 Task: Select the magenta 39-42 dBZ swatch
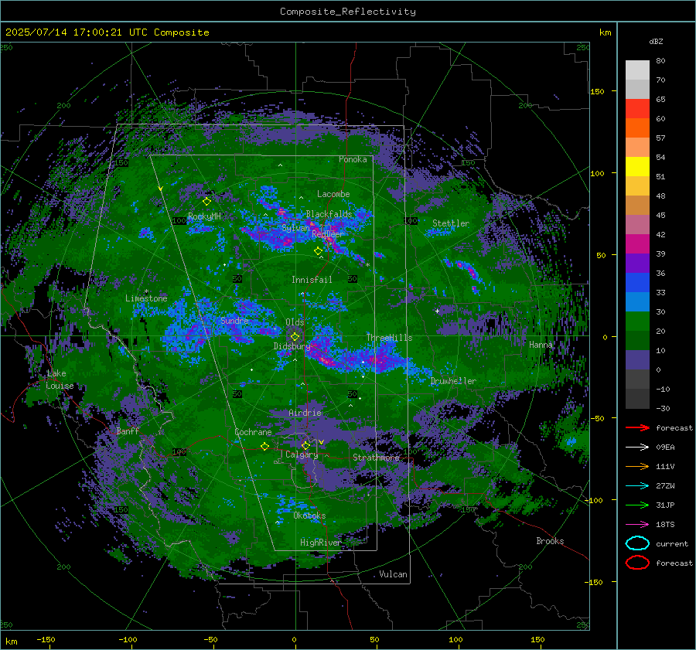(637, 244)
